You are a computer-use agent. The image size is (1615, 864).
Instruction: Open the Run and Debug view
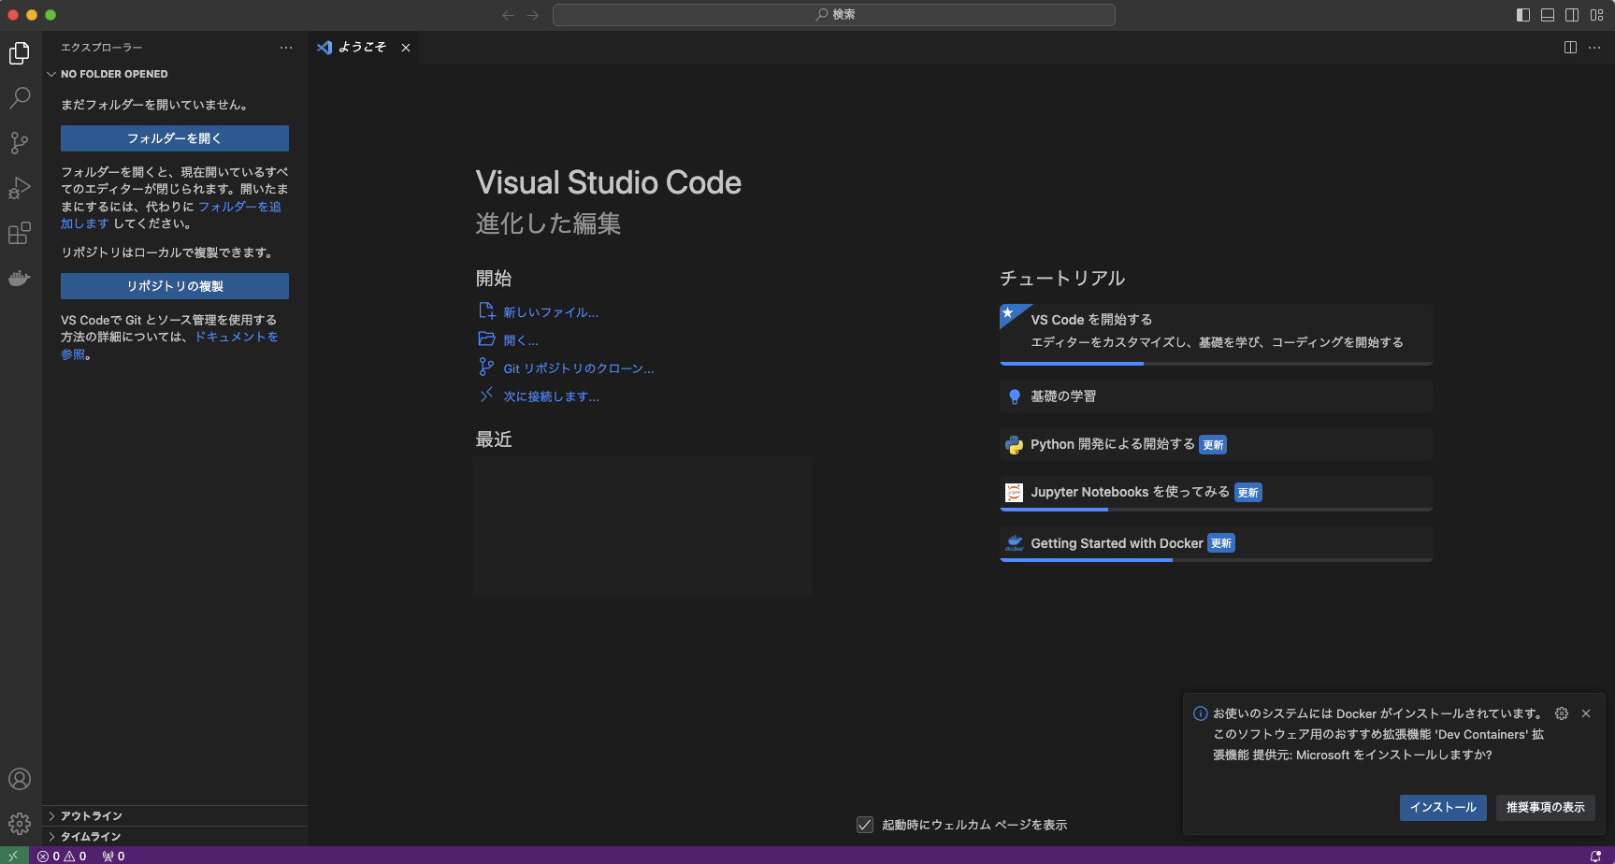click(x=20, y=188)
